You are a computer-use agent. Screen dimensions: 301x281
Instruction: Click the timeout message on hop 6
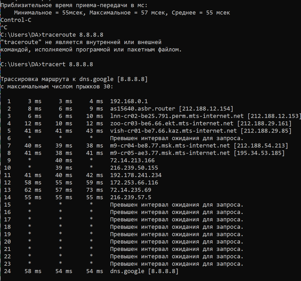click(x=177, y=138)
